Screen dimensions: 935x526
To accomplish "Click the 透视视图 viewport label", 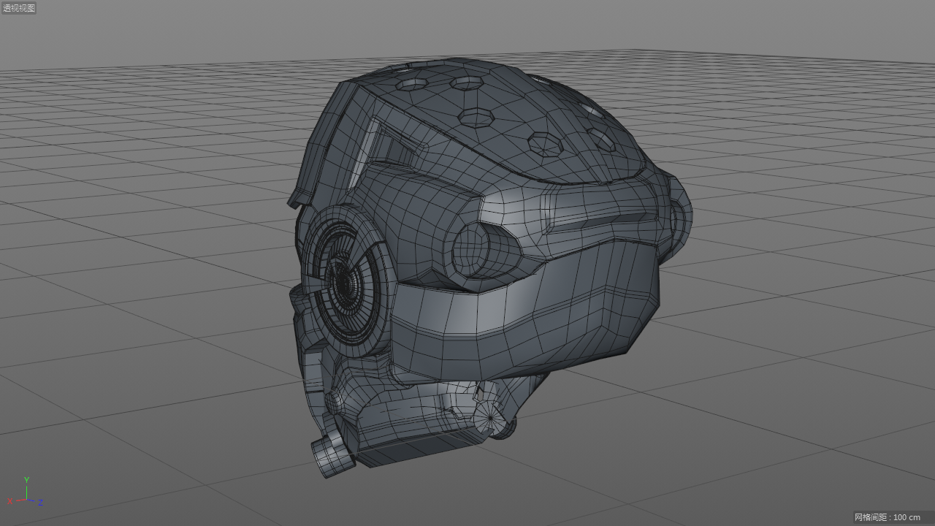I will [19, 8].
